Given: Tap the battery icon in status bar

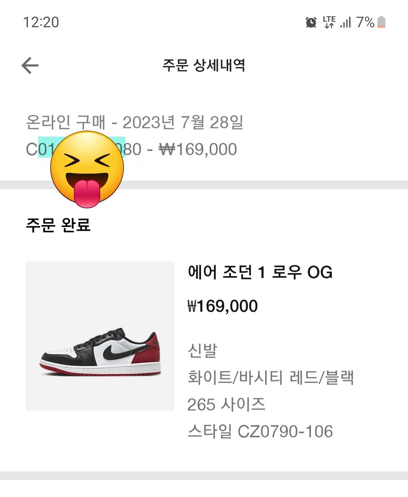Looking at the screenshot, I should point(382,22).
